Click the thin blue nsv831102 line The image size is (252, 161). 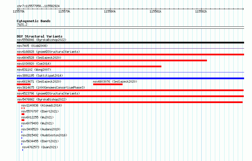[130, 72]
